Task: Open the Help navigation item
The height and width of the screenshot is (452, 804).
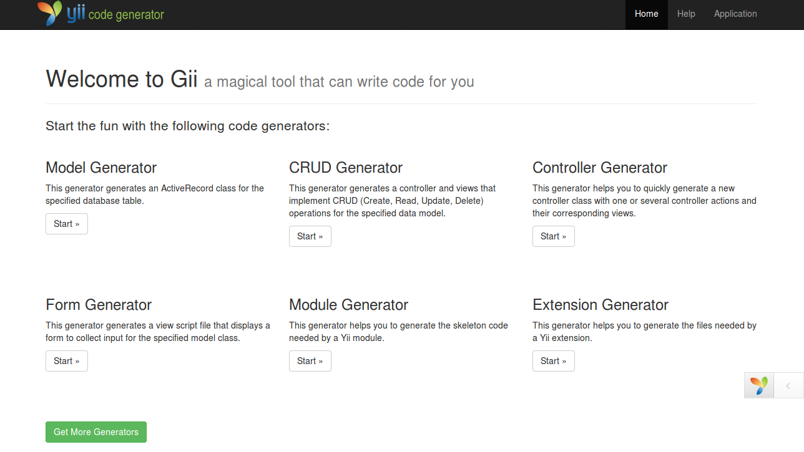Action: 685,14
